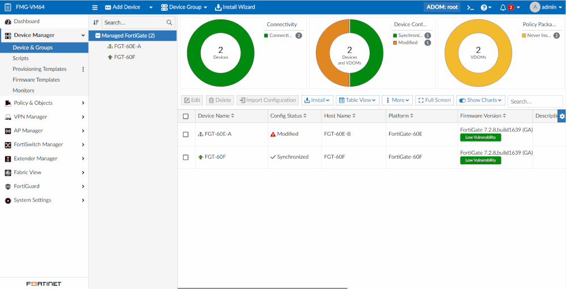Toggle the select-all checkbox in the table header
This screenshot has width=566, height=289.
pyautogui.click(x=185, y=116)
